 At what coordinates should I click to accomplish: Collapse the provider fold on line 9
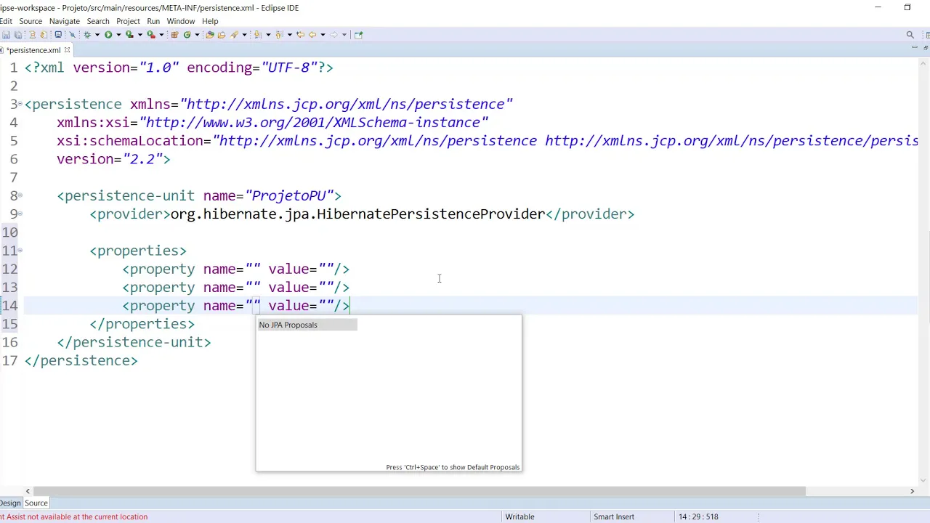pos(20,214)
